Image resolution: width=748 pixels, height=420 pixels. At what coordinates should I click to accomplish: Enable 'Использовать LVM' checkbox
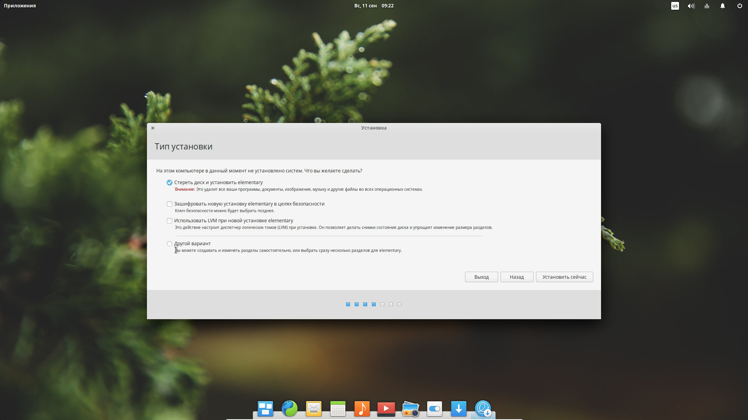[x=170, y=221]
